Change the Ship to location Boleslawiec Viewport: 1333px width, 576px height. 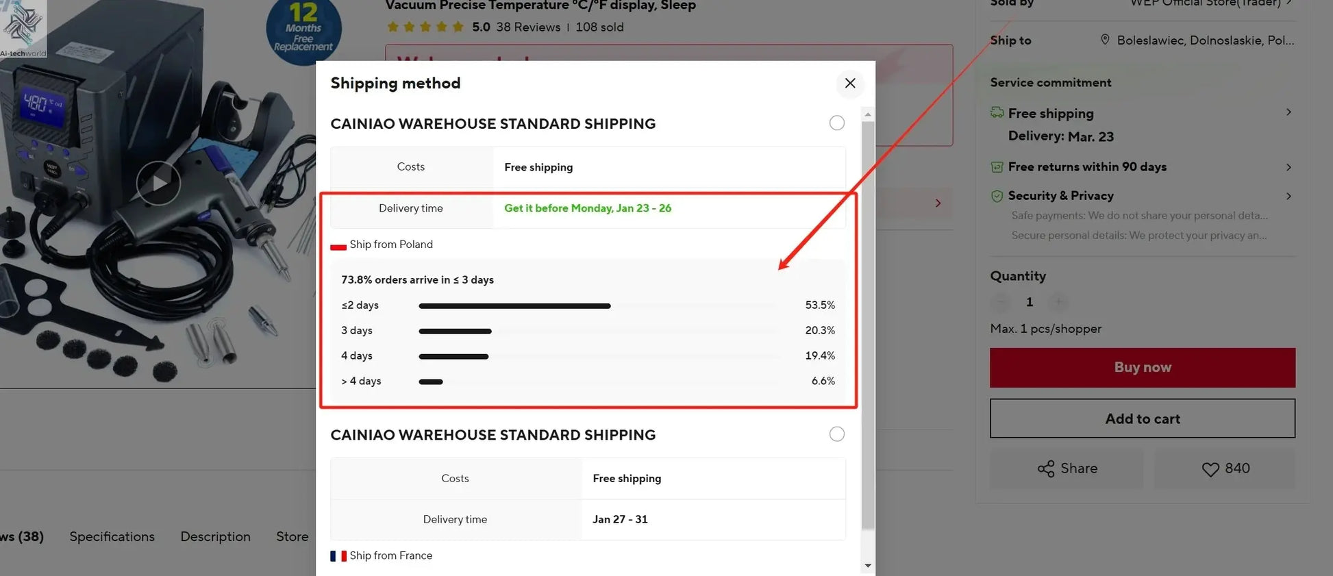(x=1206, y=40)
